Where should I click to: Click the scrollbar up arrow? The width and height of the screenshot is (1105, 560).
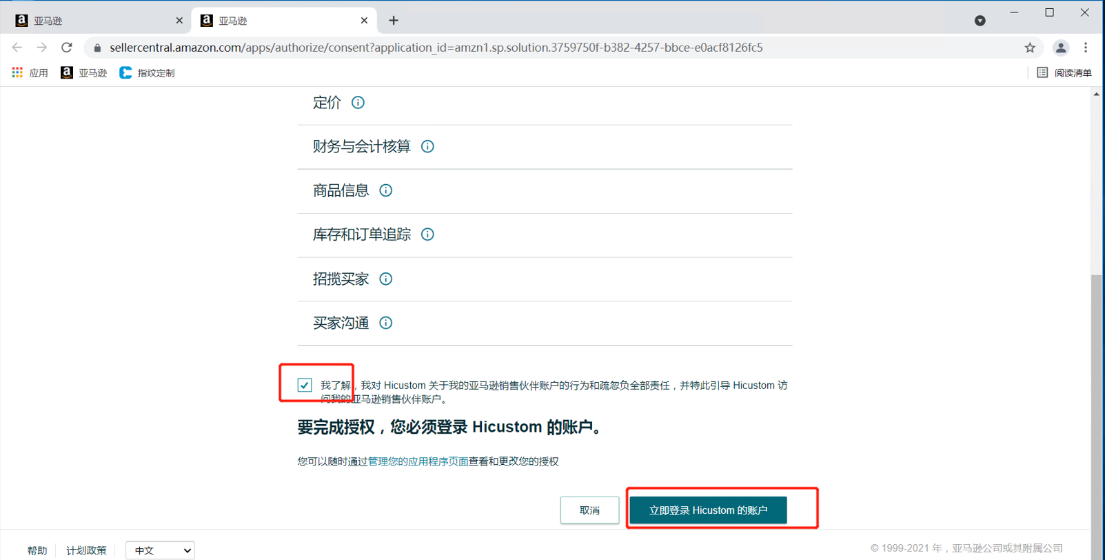click(x=1096, y=94)
